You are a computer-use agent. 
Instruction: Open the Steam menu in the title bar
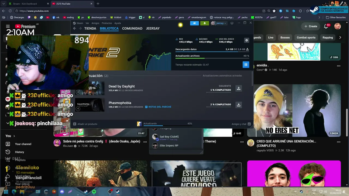coord(80,23)
